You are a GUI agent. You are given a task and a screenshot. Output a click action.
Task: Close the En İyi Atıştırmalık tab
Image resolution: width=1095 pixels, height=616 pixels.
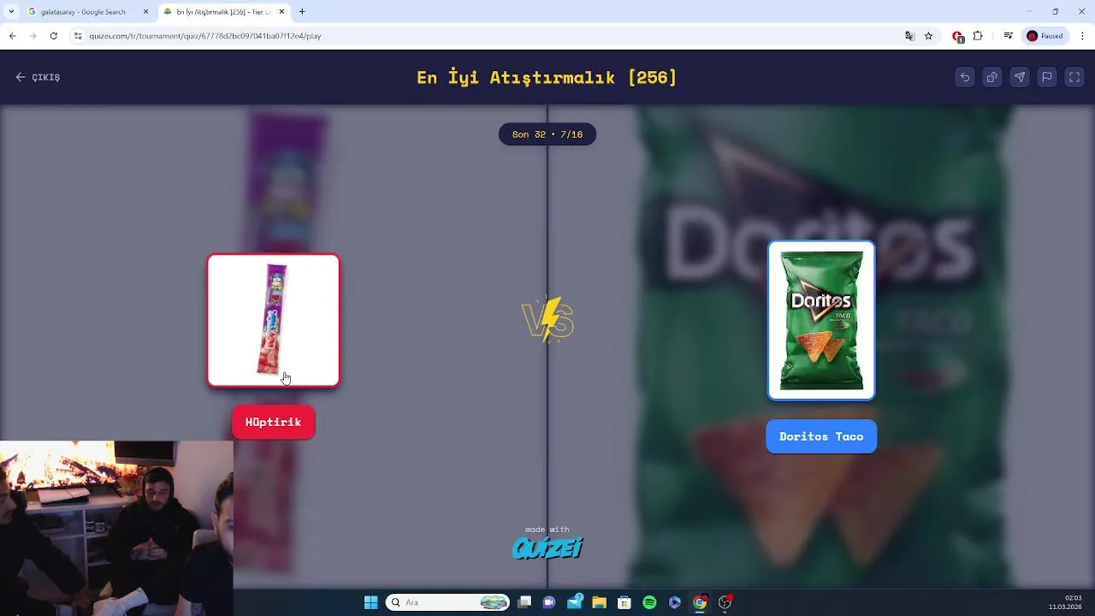pos(281,12)
